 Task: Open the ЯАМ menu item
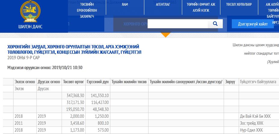pos(125,5)
